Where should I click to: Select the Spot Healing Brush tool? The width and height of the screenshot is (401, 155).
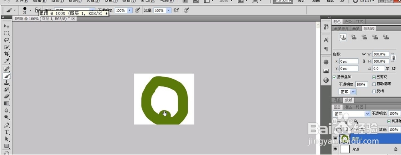[x=7, y=69]
